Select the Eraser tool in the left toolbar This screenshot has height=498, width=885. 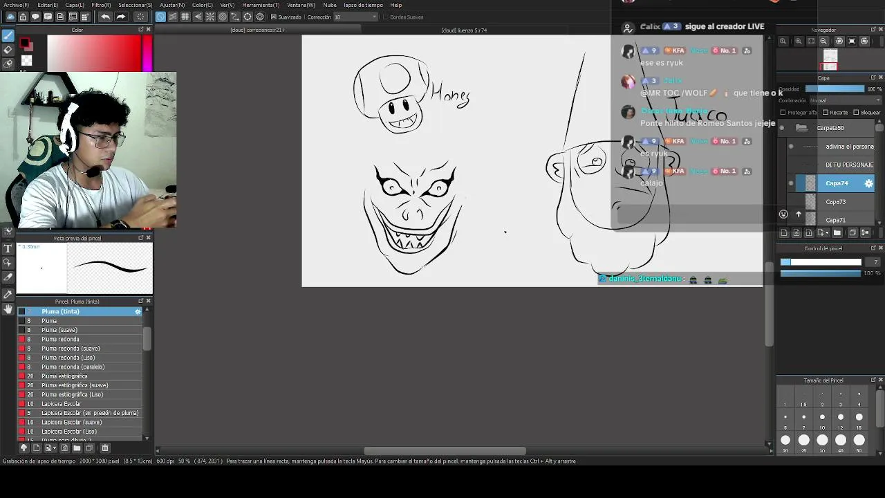point(8,50)
